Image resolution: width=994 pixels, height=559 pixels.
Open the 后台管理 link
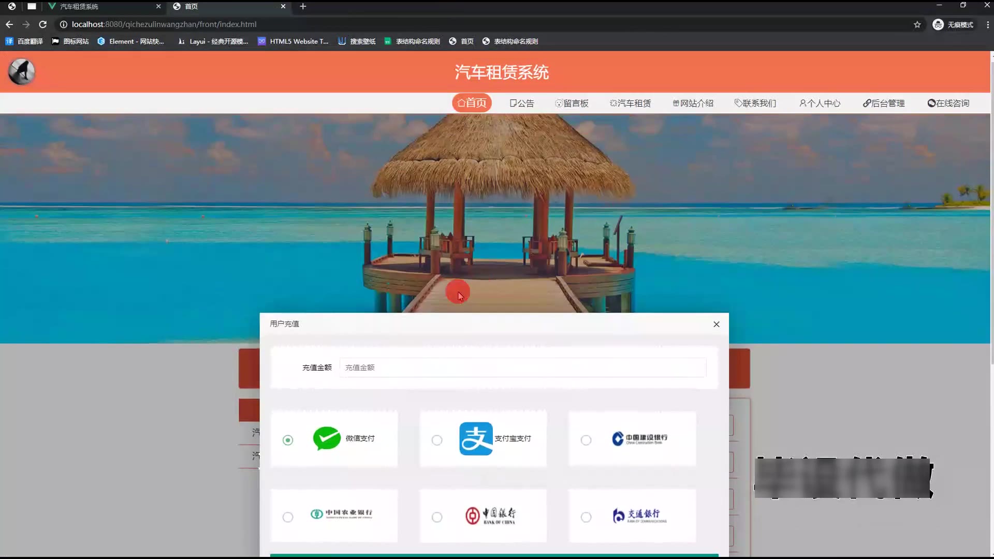[x=884, y=103]
